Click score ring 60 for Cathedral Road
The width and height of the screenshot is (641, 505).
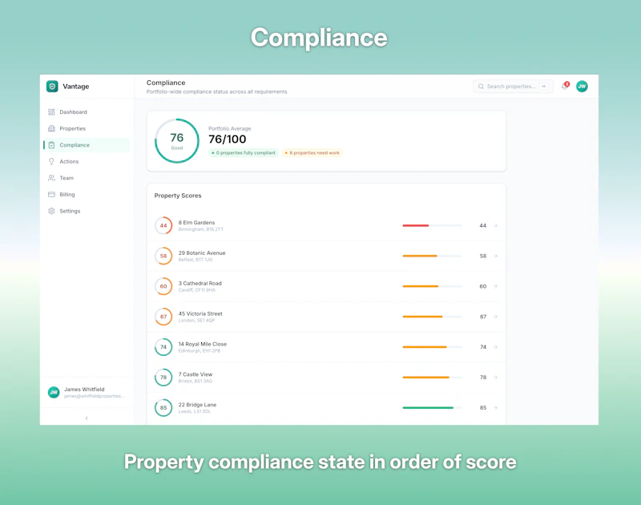[163, 286]
